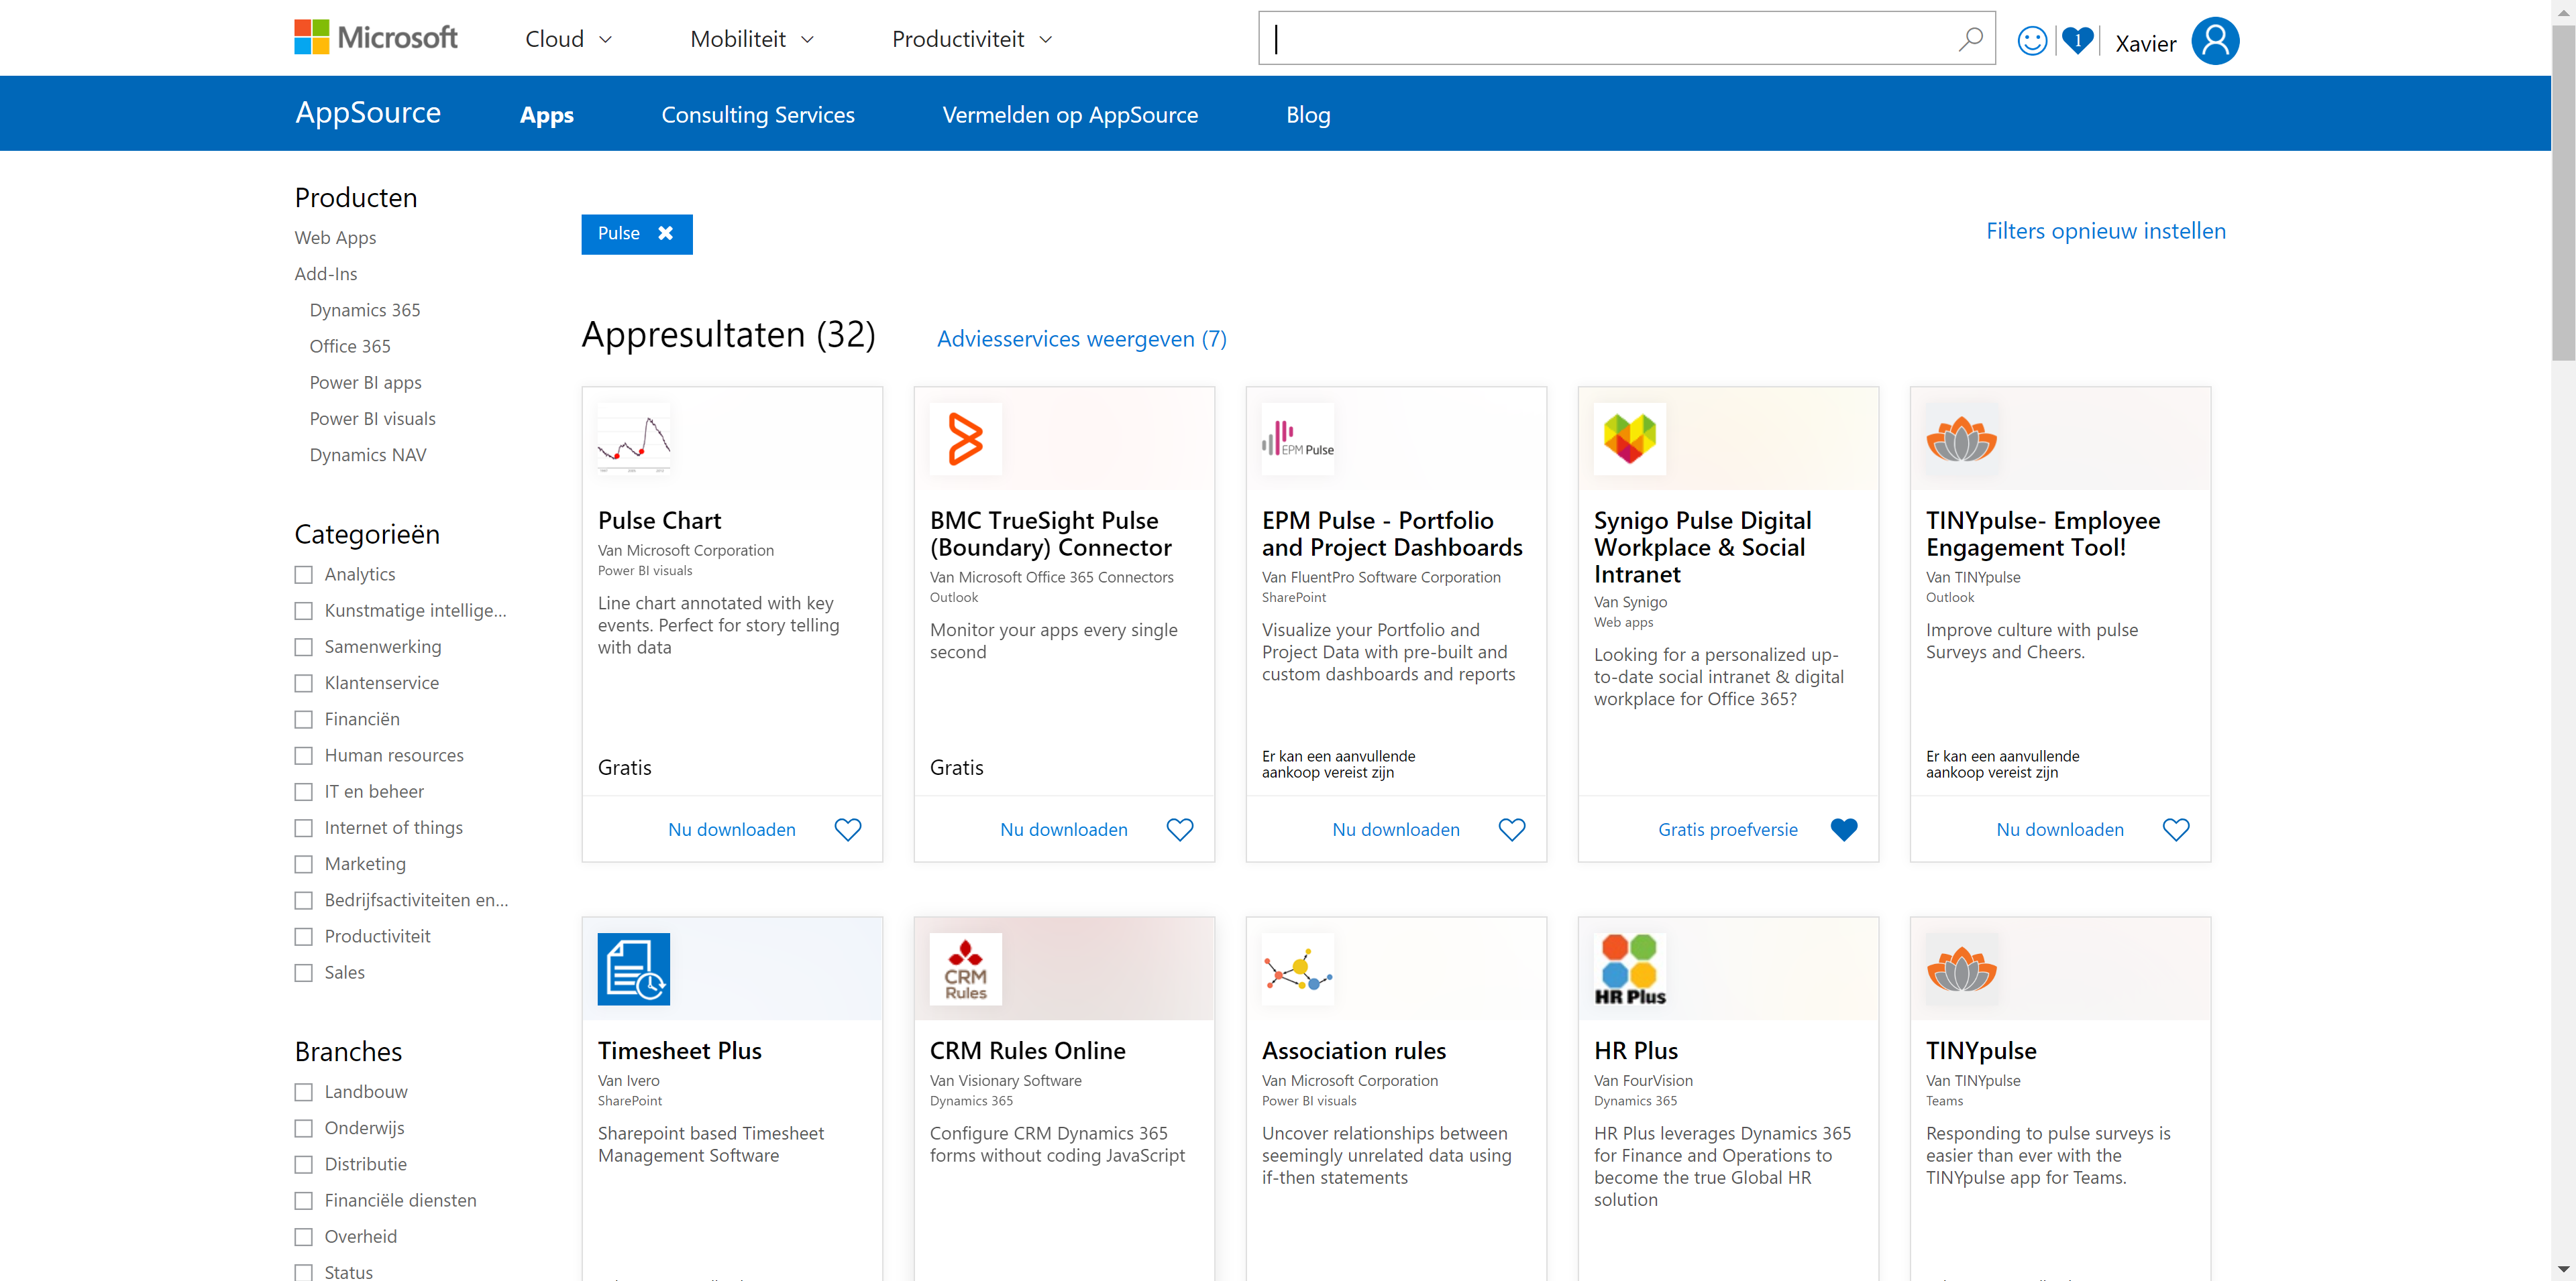Click Filters opnieuw instellen link
Screen dimensions: 2576x1281
2106,231
